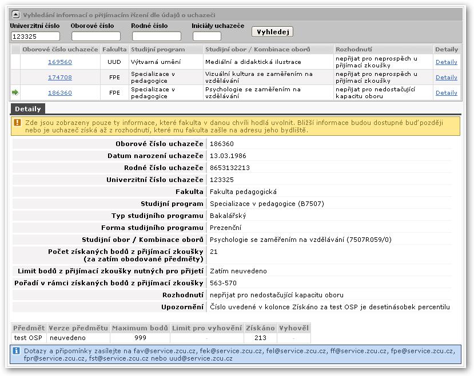Screen dimensions: 474x376
Task: Click the maximum points value 999
Action: click(140, 338)
